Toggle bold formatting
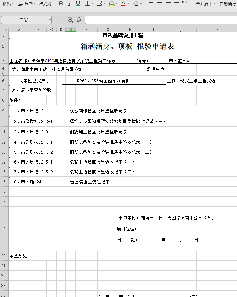The width and height of the screenshot is (237, 297). coord(61,4)
